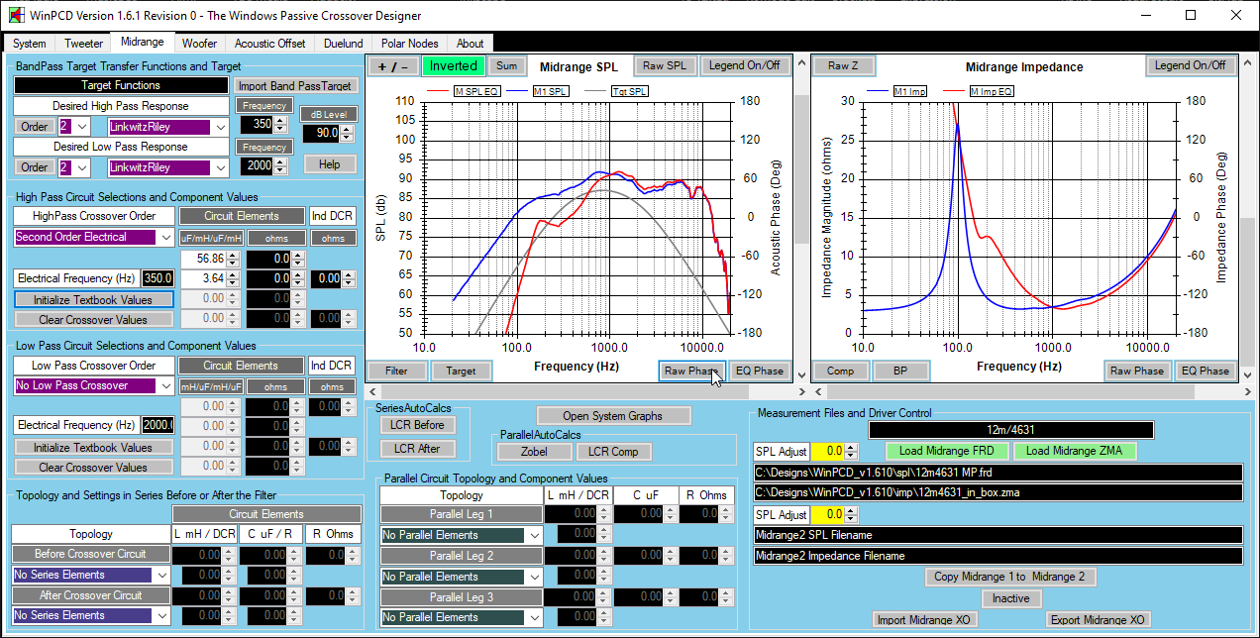
Task: Click the Export Midrange XO button
Action: pyautogui.click(x=1097, y=620)
